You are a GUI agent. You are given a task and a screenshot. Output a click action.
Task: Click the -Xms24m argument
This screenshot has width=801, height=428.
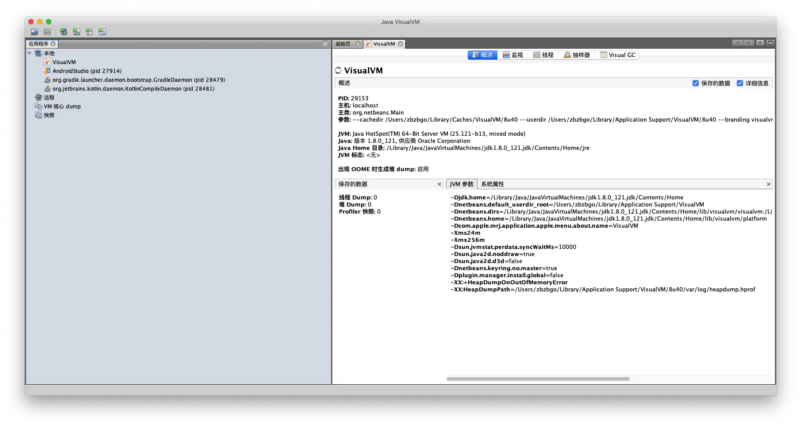click(466, 233)
